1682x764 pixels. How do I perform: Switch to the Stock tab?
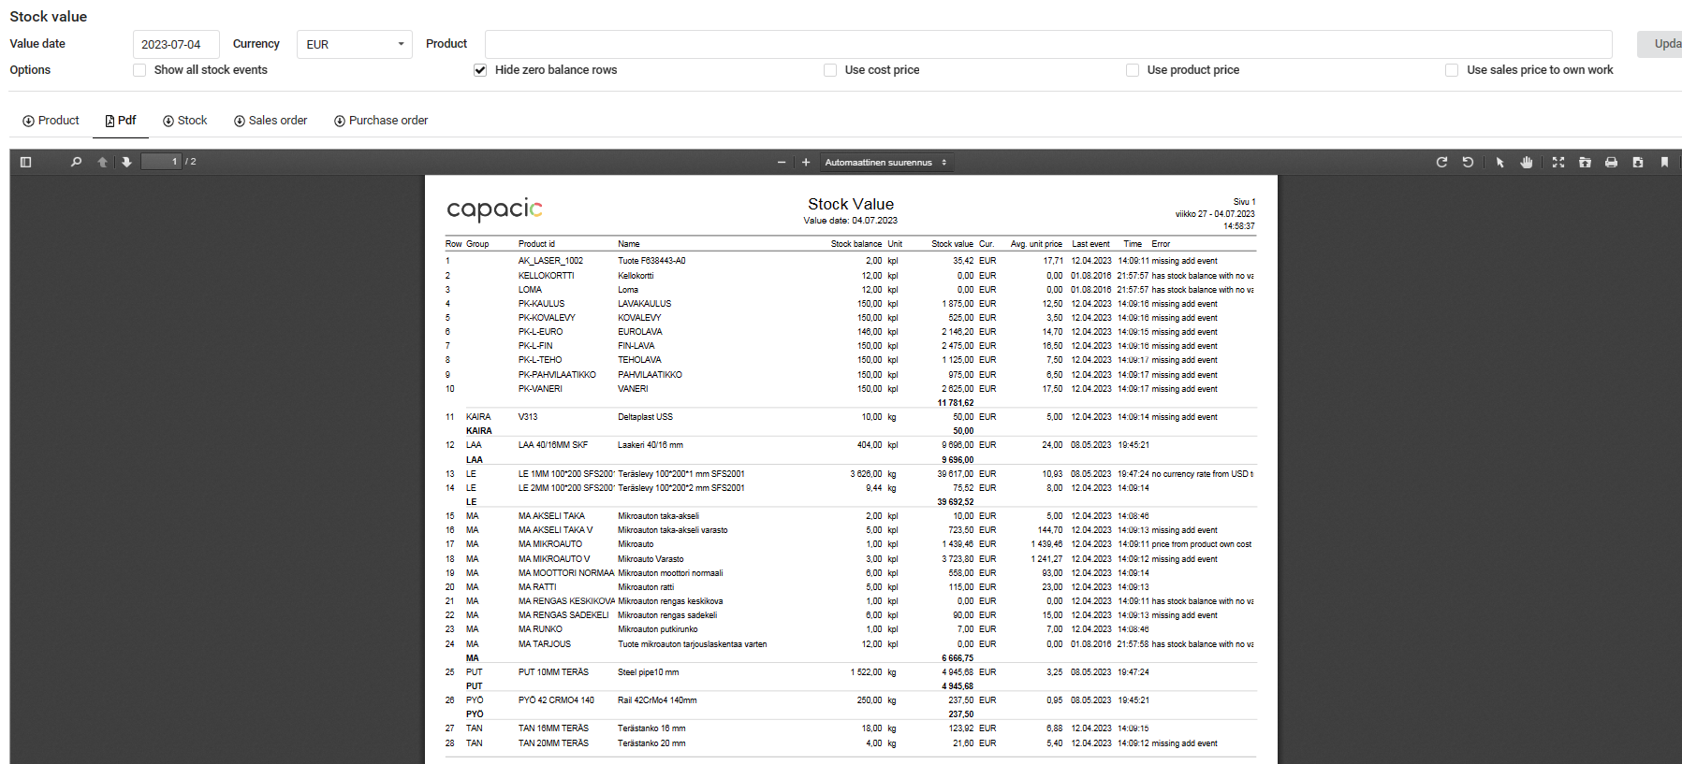tap(185, 121)
